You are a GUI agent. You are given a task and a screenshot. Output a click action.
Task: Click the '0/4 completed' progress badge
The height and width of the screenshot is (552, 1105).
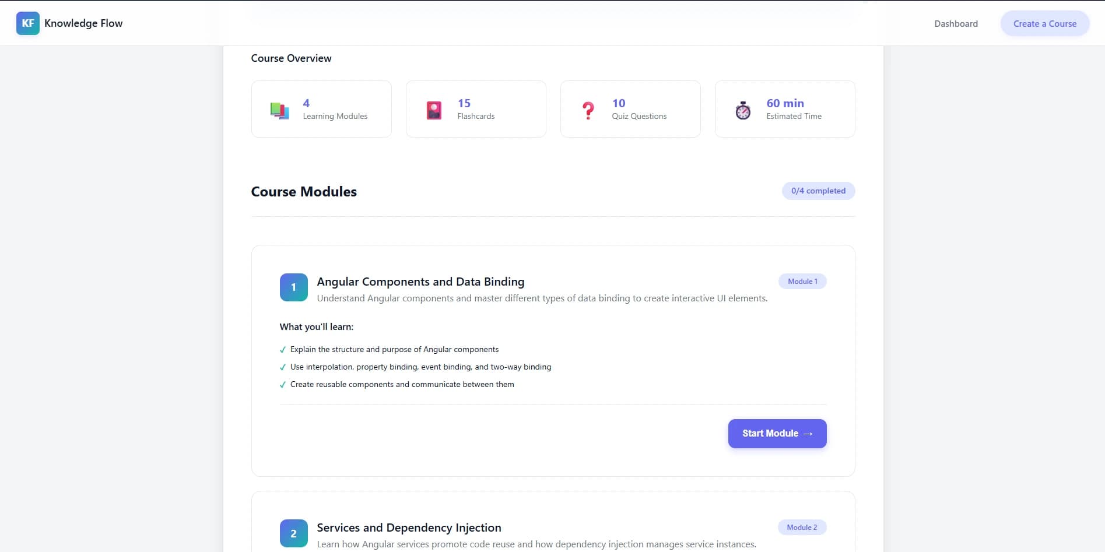coord(818,191)
